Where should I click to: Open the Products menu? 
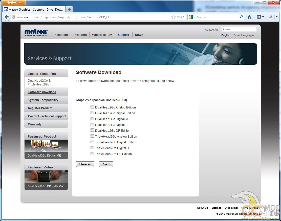coord(80,35)
